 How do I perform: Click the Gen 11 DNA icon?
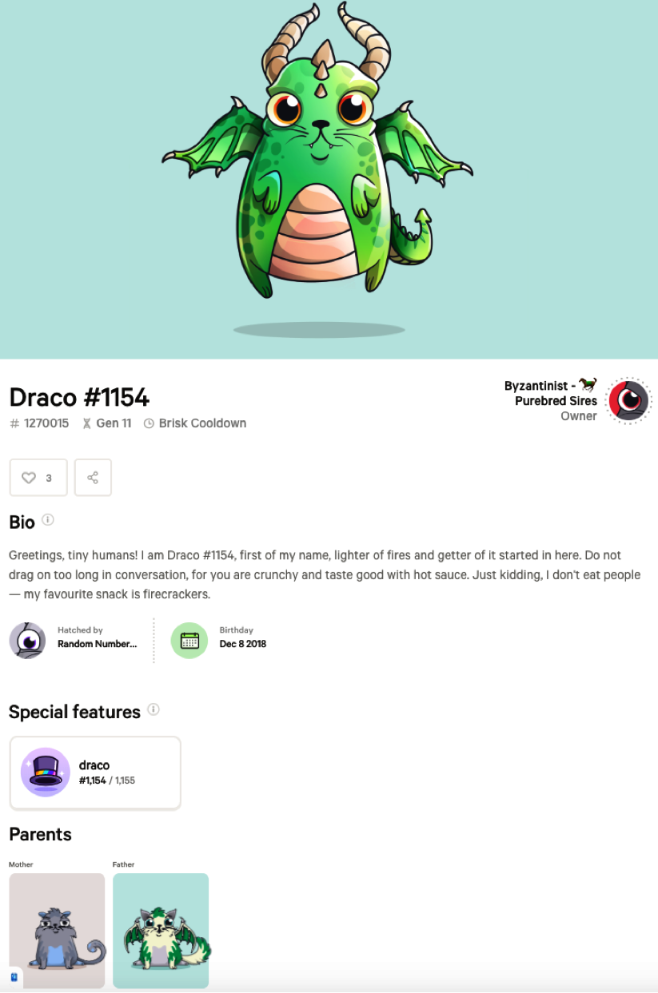[87, 424]
